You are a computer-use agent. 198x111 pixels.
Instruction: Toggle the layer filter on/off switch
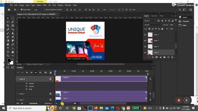[x=176, y=20]
